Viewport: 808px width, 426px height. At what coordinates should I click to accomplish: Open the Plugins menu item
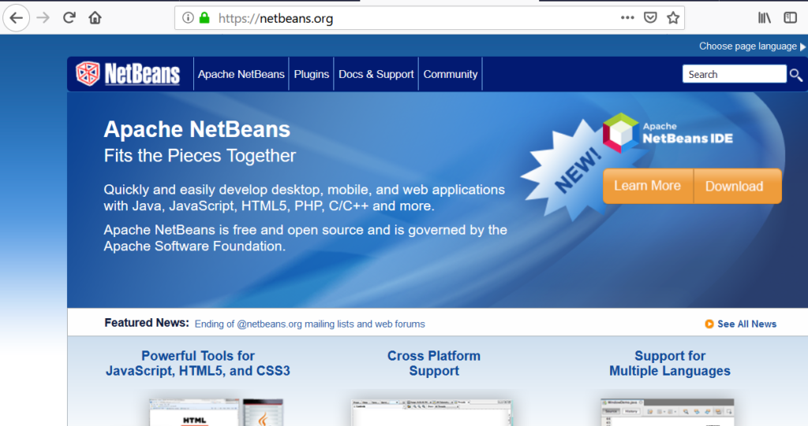pyautogui.click(x=311, y=74)
